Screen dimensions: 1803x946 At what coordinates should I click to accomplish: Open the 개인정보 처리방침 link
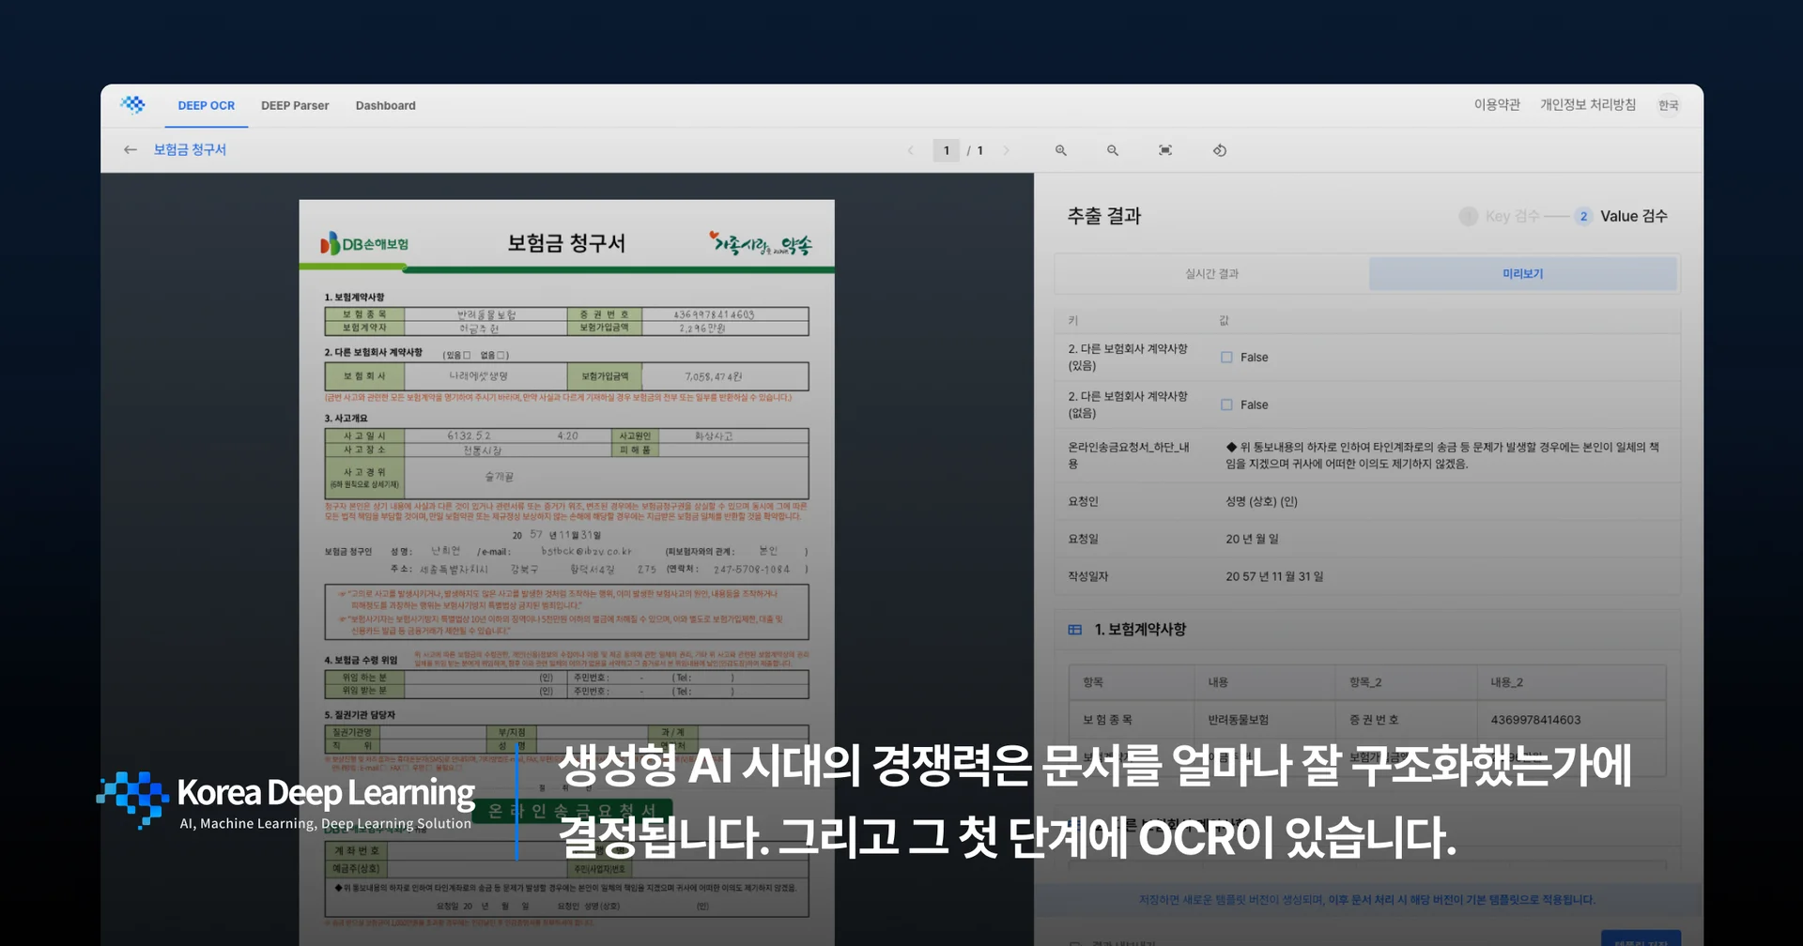(1587, 105)
